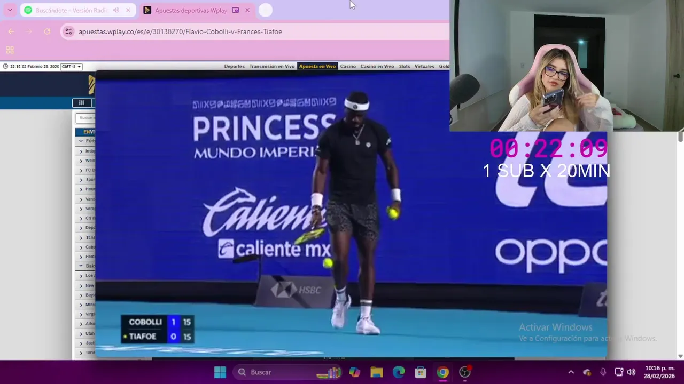Open the clock and calendar 10:16 p. m.
The height and width of the screenshot is (384, 684).
pos(659,372)
